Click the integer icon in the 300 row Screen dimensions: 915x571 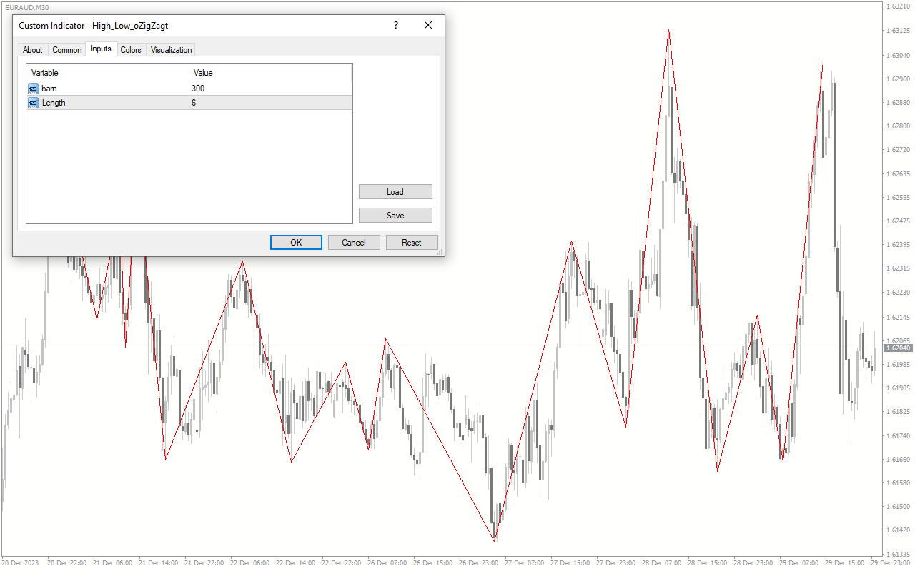[34, 89]
